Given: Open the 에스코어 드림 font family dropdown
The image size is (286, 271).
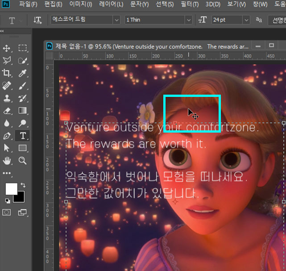Looking at the screenshot, I should [116, 20].
